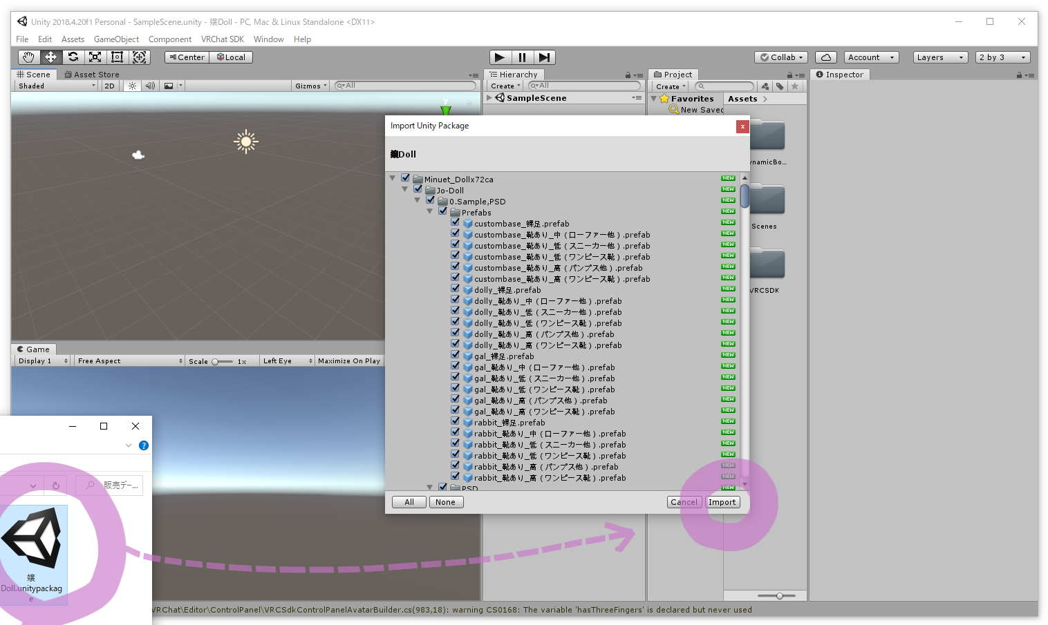Open the VRChat SDK menu
Screen dimensions: 1048x625
pos(222,39)
